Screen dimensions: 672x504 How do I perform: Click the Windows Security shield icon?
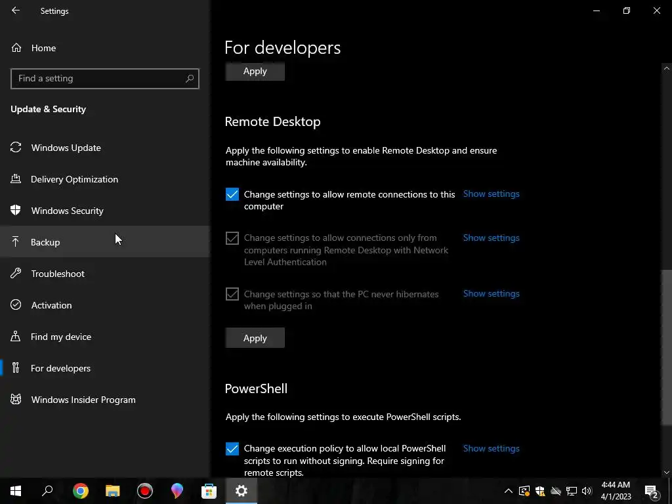click(x=16, y=210)
